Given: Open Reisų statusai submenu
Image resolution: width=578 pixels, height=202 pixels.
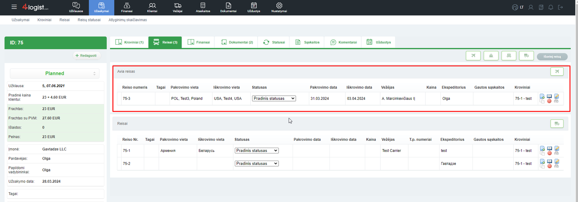Looking at the screenshot, I should (x=89, y=20).
